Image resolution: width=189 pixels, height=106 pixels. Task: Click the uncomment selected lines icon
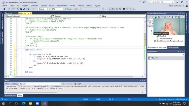point(120,9)
